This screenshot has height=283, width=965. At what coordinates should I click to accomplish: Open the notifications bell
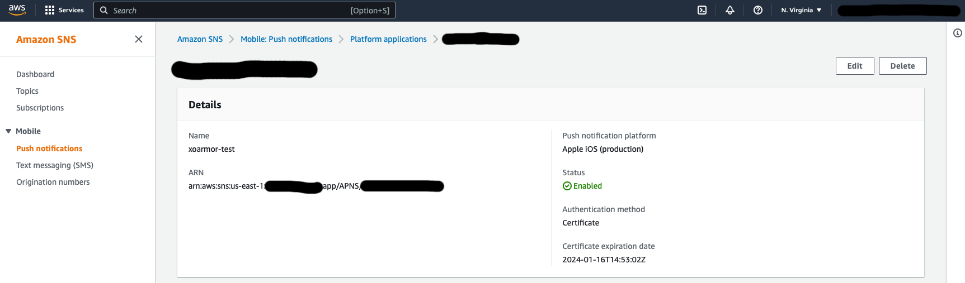(730, 10)
